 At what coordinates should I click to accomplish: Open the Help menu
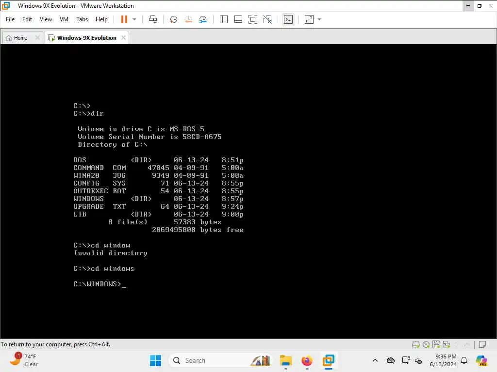(x=101, y=19)
